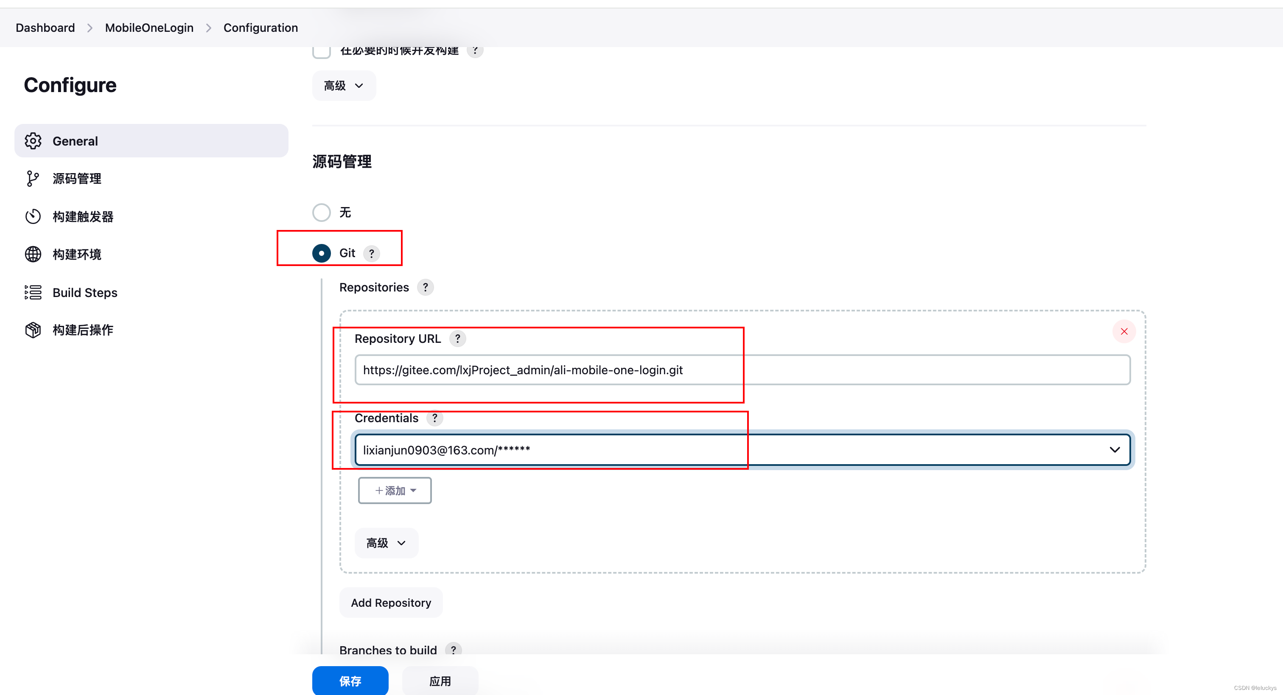
Task: Navigate to Dashboard breadcrumb
Action: [x=45, y=28]
